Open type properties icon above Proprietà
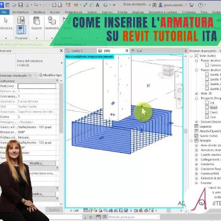Screen dimensions: 221x221 pos(21,20)
